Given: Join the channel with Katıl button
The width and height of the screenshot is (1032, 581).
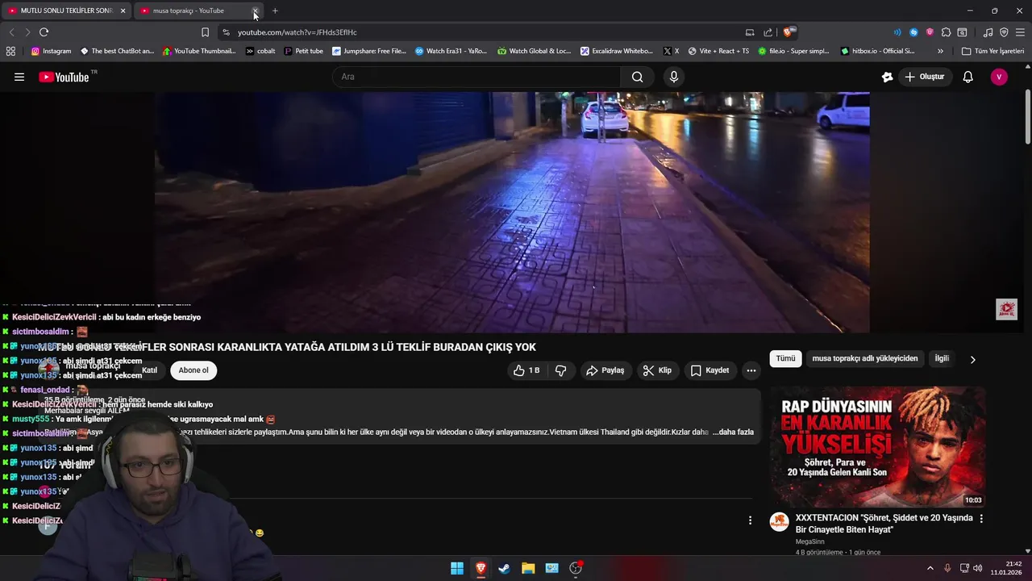Looking at the screenshot, I should tap(149, 370).
